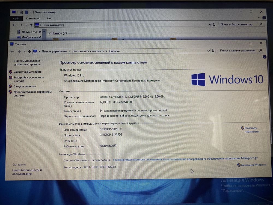This screenshot has height=205, width=273.
Task: Expand address dropdown in Этот компьютер window
Action: (210, 25)
